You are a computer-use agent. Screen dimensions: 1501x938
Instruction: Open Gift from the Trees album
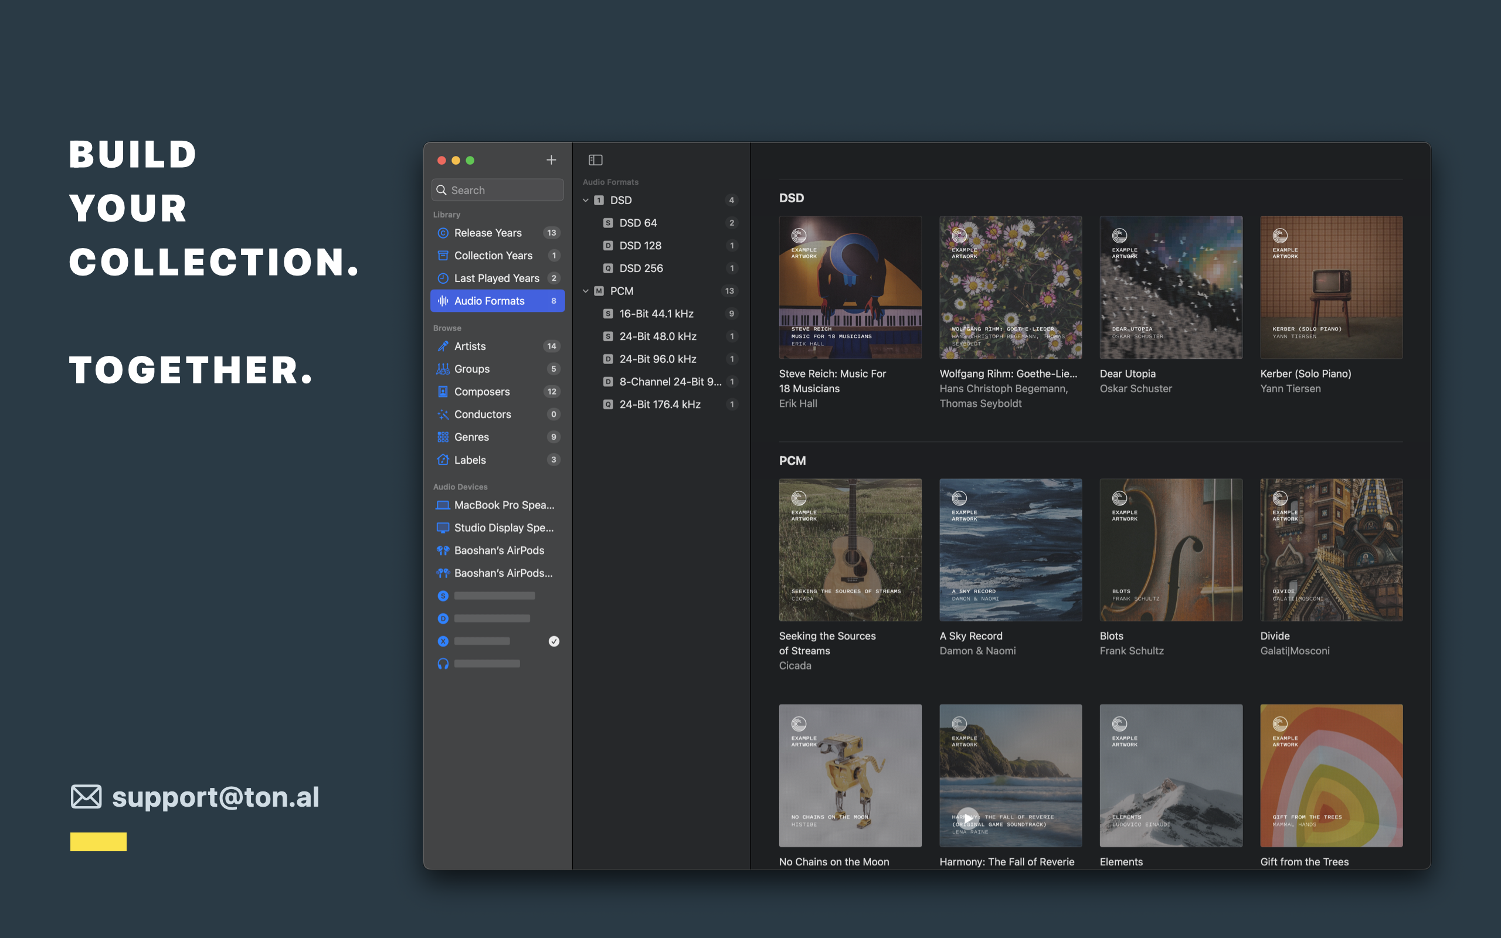(1332, 776)
